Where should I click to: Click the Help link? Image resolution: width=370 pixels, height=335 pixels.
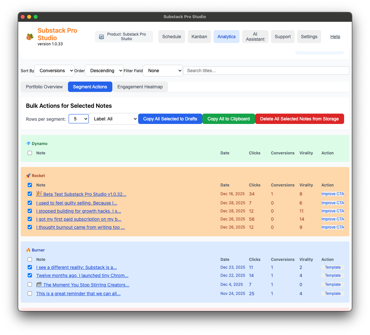click(335, 37)
